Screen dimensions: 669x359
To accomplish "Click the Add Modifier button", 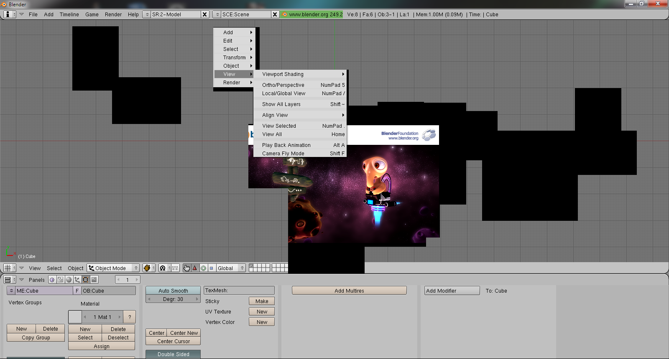I will pos(452,291).
